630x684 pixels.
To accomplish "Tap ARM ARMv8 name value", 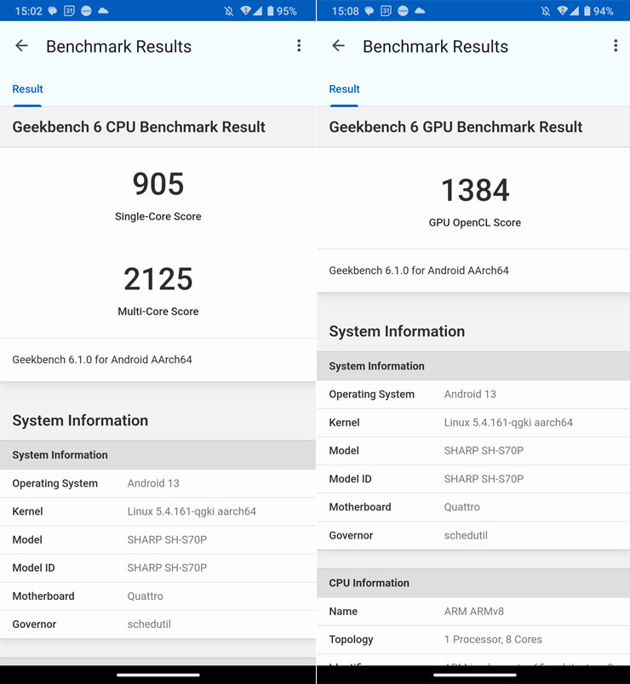I will tap(474, 611).
